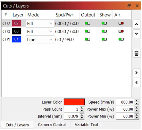This screenshot has width=142, height=130.
Task: Decrease Speed (mm/s) with down arrow
Action: [x=137, y=103]
